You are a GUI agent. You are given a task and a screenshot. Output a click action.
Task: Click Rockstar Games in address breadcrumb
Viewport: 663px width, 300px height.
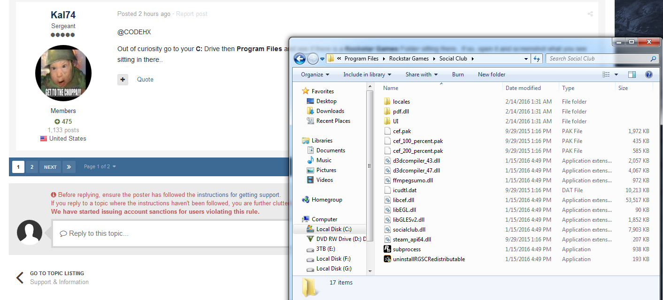tap(409, 59)
